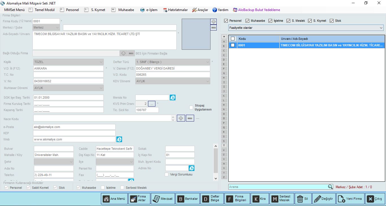Create a new company with Yeni Firma
Screen dimensions: 386x206
(350, 199)
